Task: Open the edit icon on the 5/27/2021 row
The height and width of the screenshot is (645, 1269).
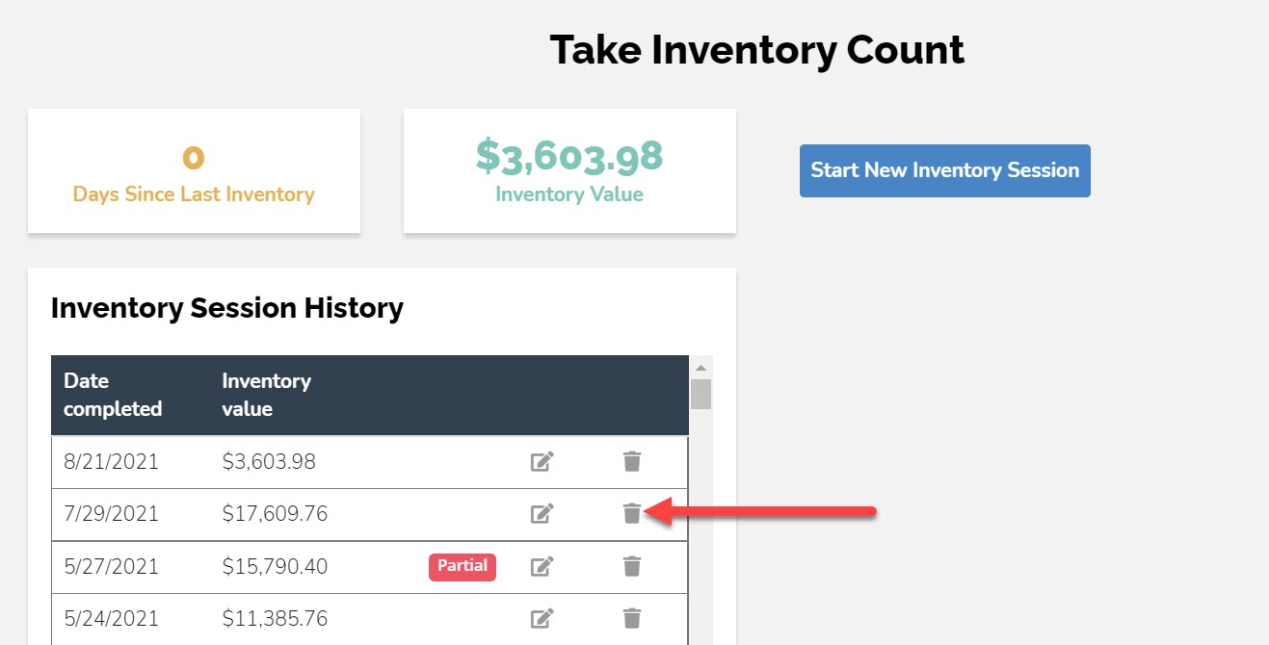Action: pyautogui.click(x=542, y=566)
